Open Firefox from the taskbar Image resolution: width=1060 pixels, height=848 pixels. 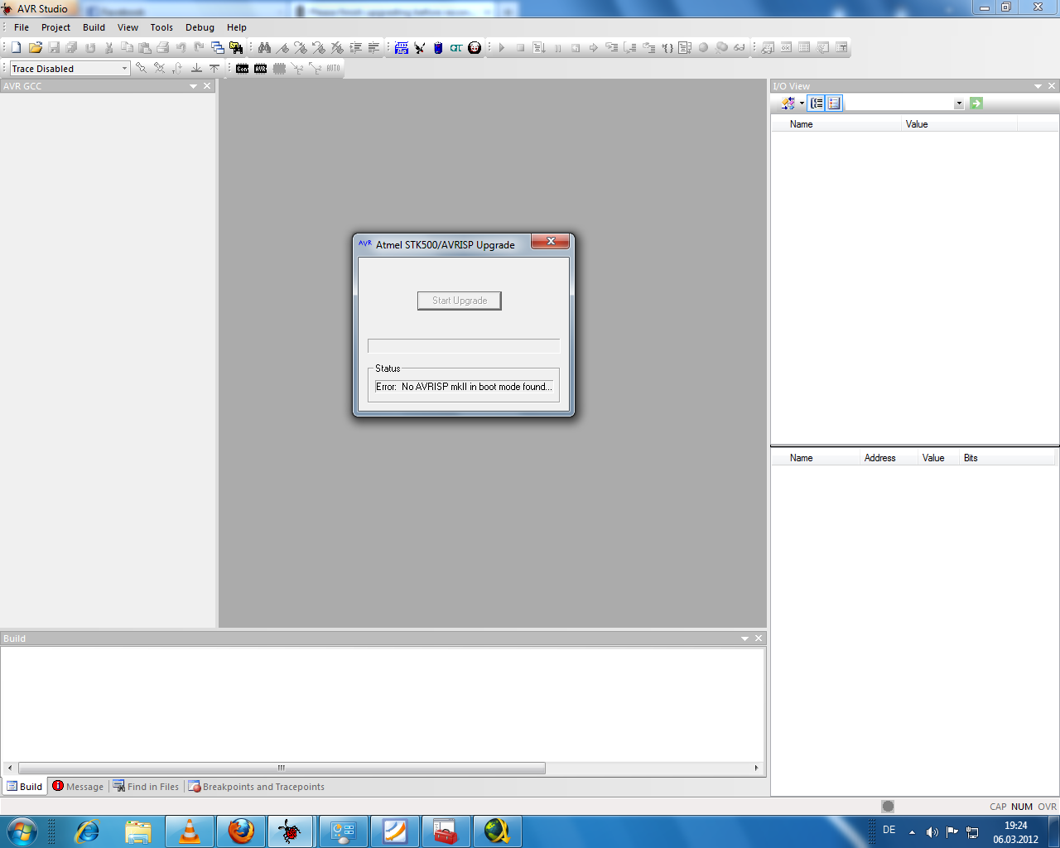241,831
